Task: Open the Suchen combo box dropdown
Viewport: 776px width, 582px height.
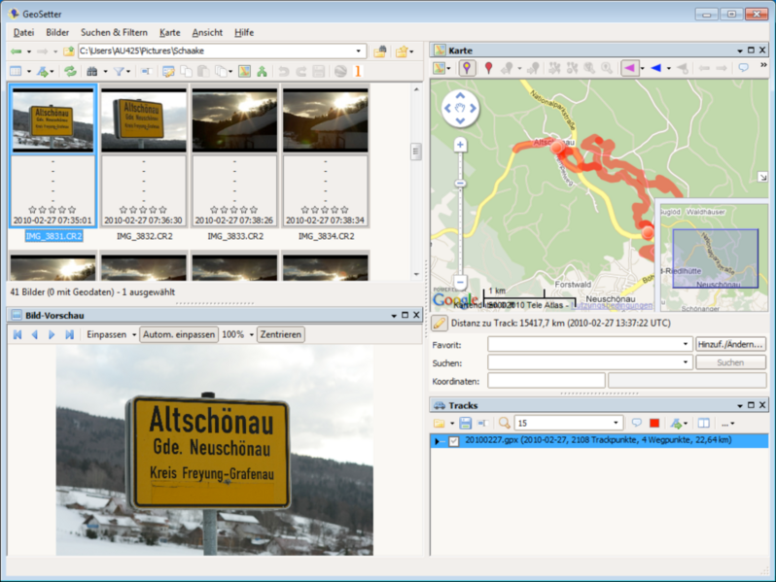Action: [x=686, y=362]
